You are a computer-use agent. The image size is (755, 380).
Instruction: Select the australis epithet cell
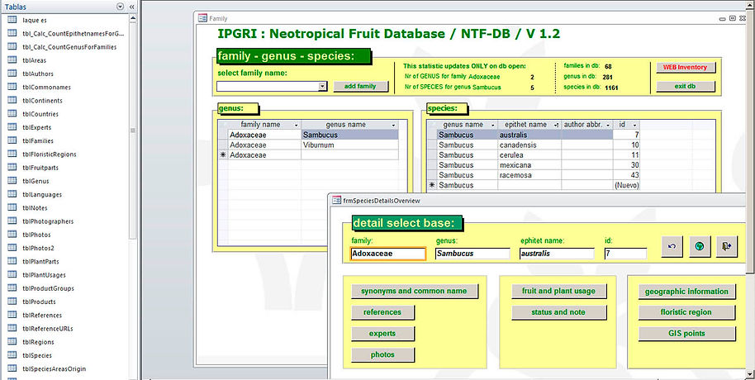[529, 135]
